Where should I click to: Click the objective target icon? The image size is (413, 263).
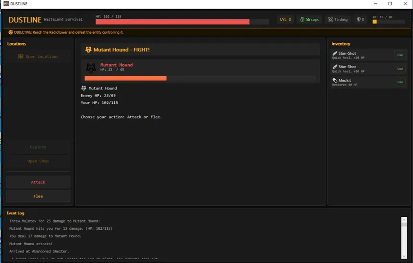(11, 32)
